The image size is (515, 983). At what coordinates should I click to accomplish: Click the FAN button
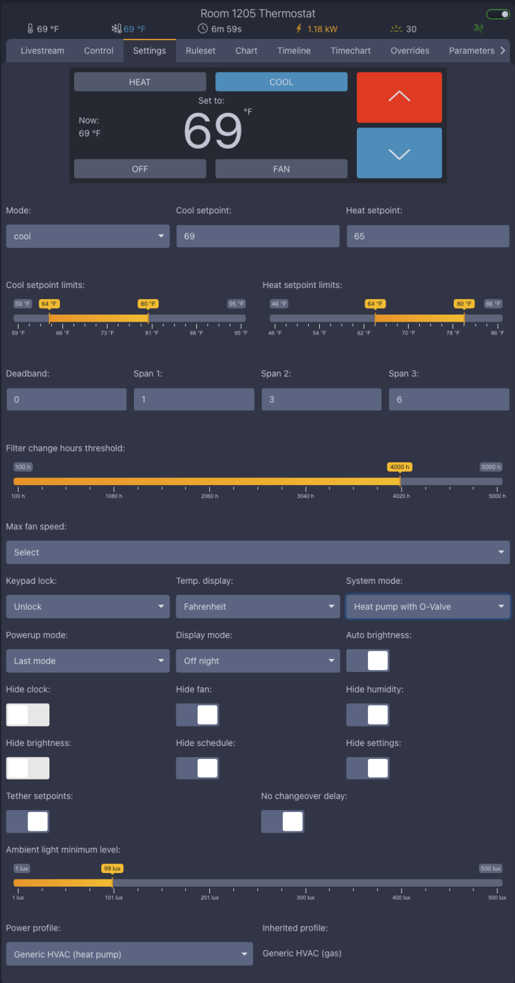(x=281, y=169)
